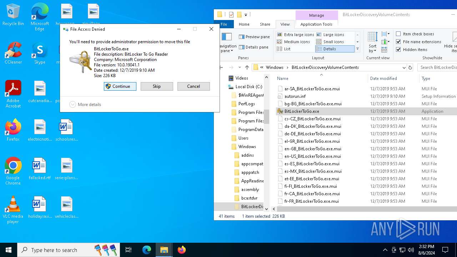The image size is (457, 257).
Task: Open the address bar history dropdown
Action: (x=404, y=67)
